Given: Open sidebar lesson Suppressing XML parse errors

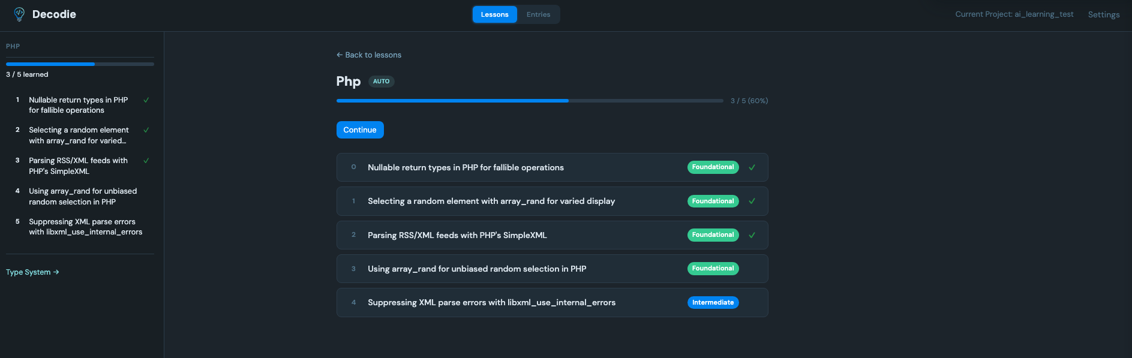Looking at the screenshot, I should [x=85, y=227].
